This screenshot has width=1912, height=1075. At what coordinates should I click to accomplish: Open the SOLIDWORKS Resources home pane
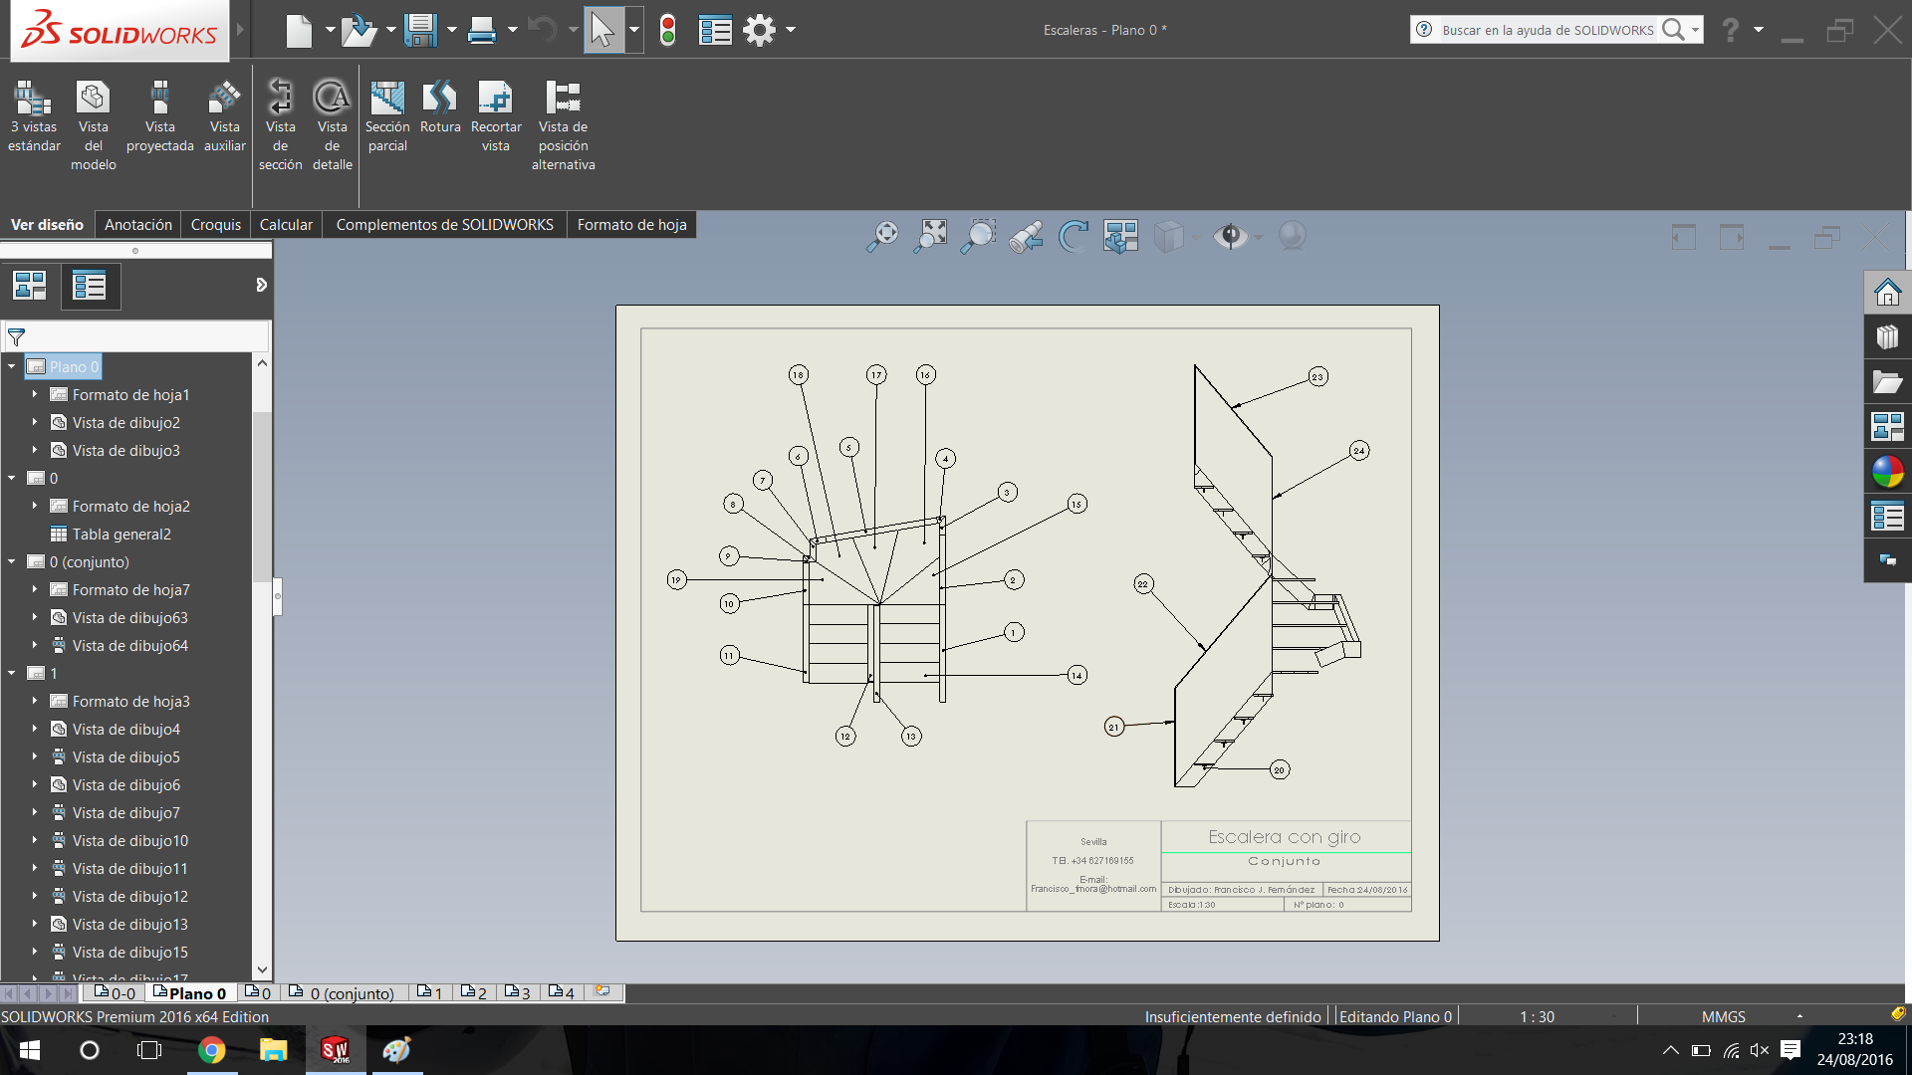click(x=1887, y=293)
